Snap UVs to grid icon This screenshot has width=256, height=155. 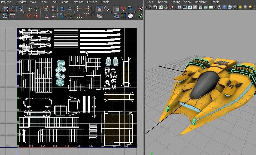[x=70, y=9]
